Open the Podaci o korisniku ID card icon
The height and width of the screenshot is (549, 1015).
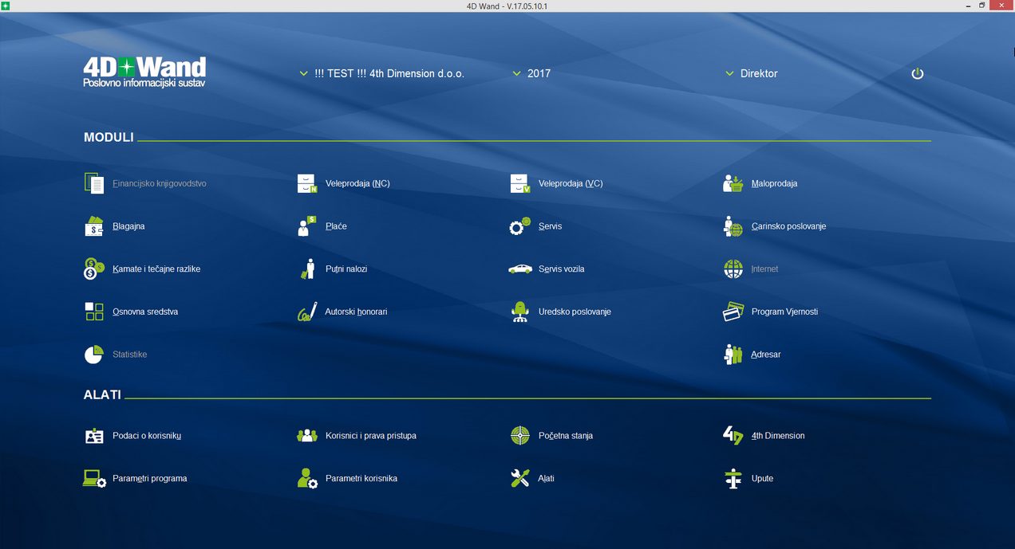[94, 436]
